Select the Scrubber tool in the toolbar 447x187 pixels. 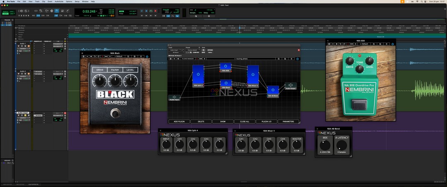pyautogui.click(x=62, y=10)
